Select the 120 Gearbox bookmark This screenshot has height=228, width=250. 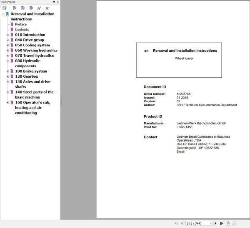pyautogui.click(x=27, y=76)
